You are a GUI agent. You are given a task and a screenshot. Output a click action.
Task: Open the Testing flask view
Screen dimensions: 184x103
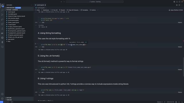point(2,29)
